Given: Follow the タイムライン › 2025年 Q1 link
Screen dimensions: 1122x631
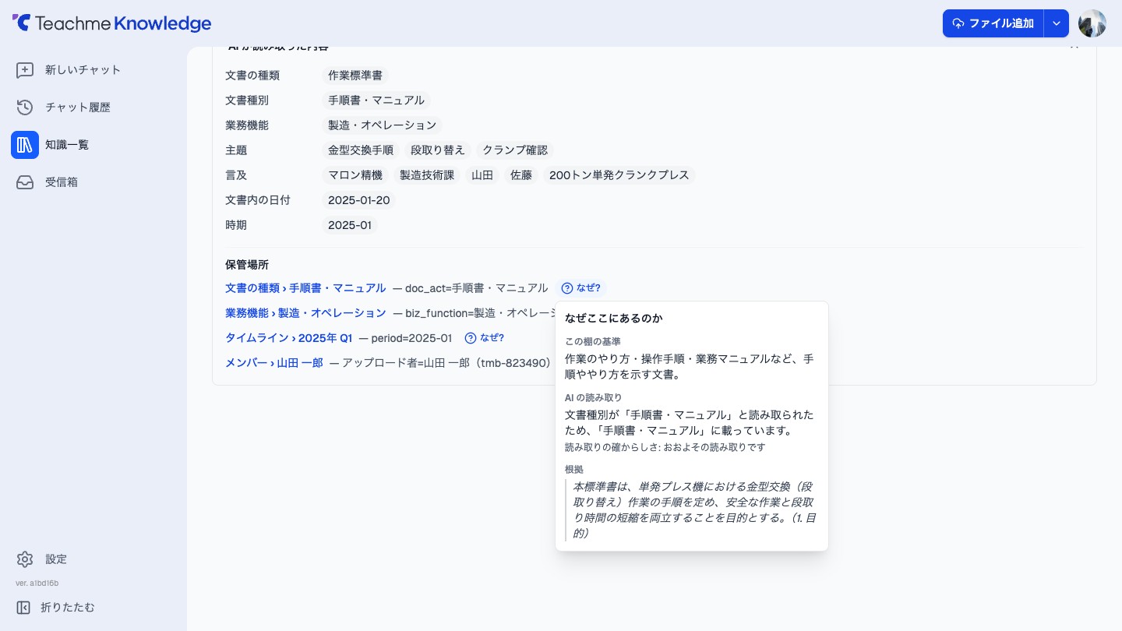Looking at the screenshot, I should point(288,338).
